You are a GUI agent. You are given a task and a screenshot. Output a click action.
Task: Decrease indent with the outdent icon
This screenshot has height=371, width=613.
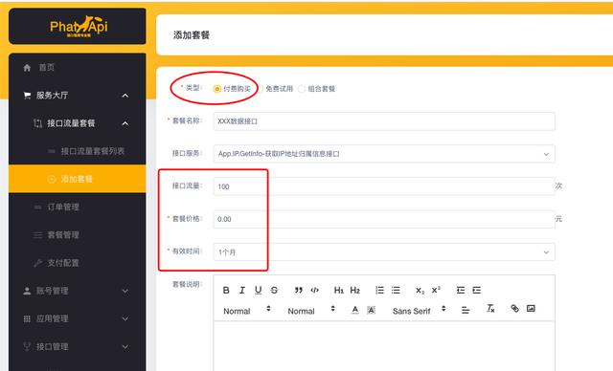click(461, 290)
